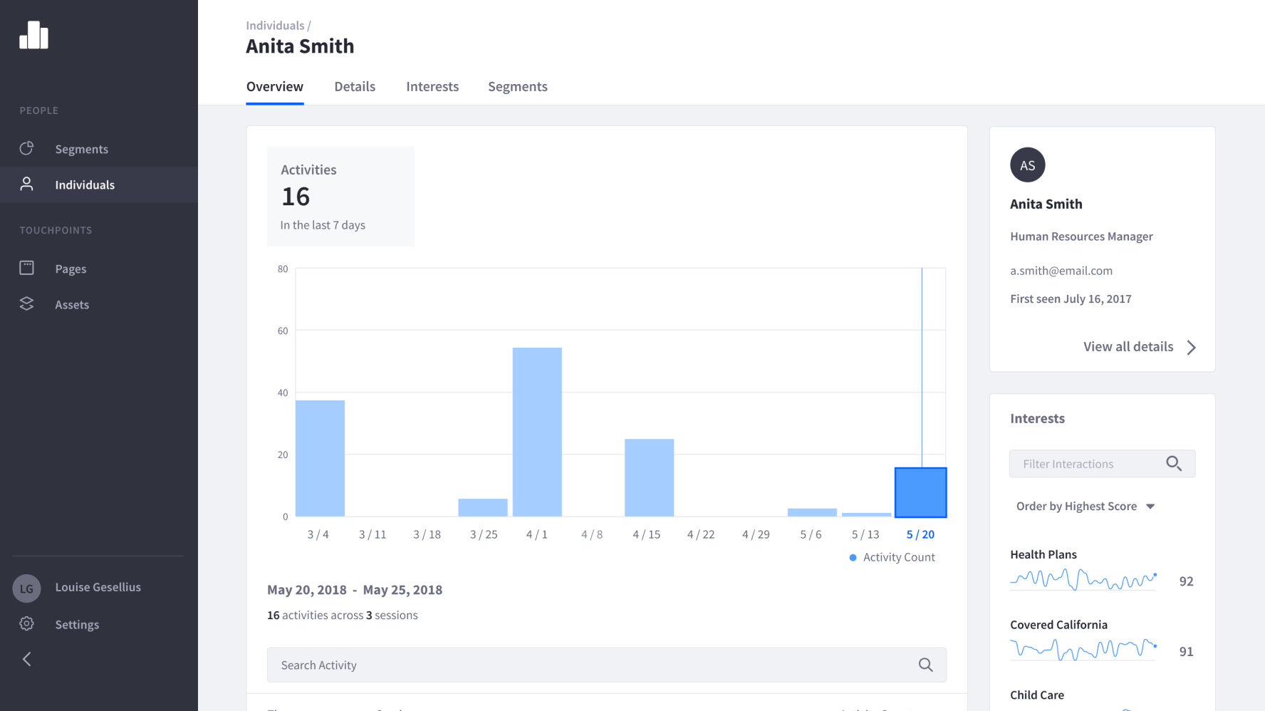Select the 3/25 chart bar
Viewport: 1265px width, 711px height.
coord(483,507)
